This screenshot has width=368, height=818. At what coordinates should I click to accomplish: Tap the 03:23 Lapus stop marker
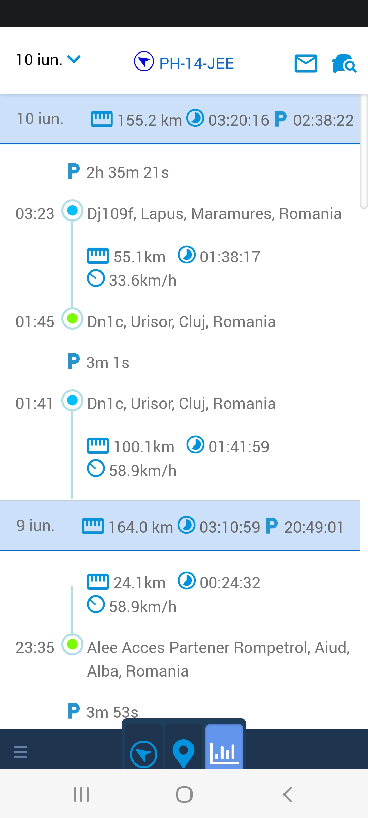(72, 211)
